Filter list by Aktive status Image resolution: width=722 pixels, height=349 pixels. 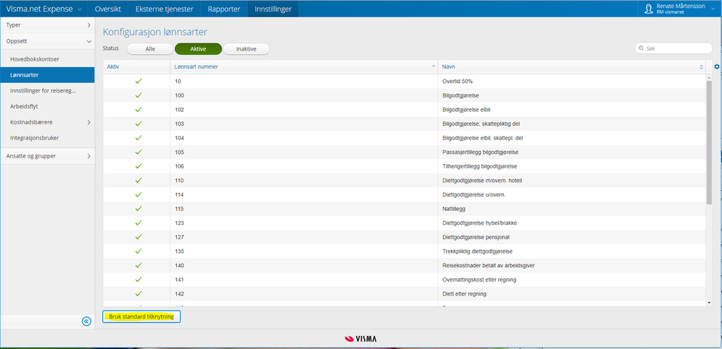click(199, 49)
